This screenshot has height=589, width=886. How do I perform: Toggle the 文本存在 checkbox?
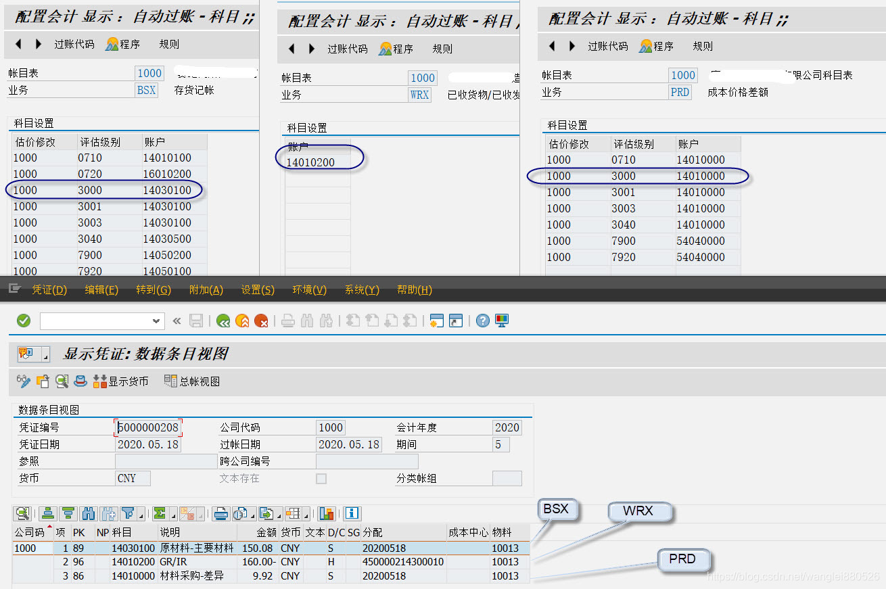click(321, 479)
